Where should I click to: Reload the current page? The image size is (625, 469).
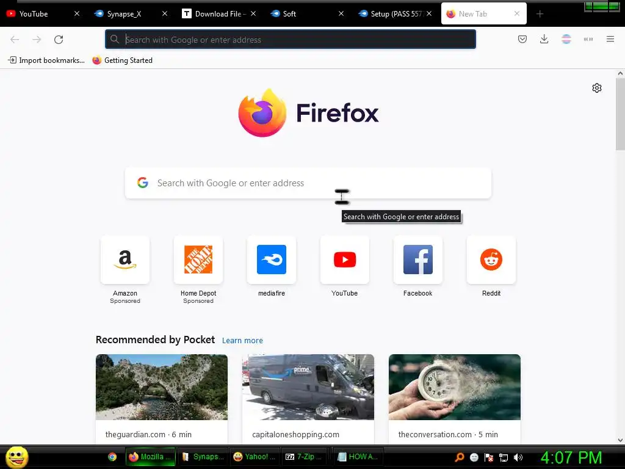pyautogui.click(x=59, y=39)
